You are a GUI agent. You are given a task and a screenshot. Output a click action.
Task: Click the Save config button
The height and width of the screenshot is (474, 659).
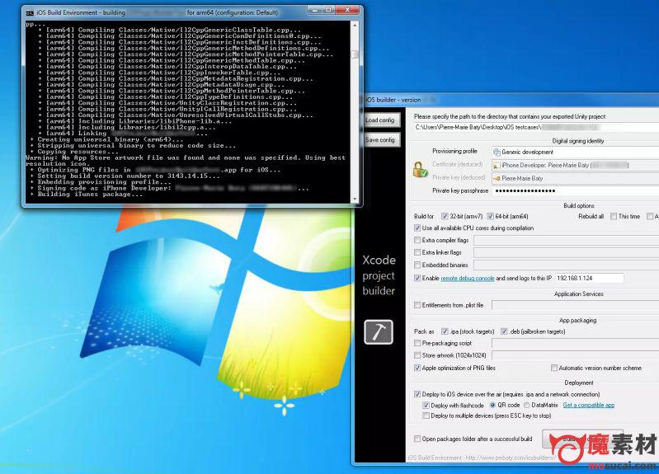[x=380, y=140]
